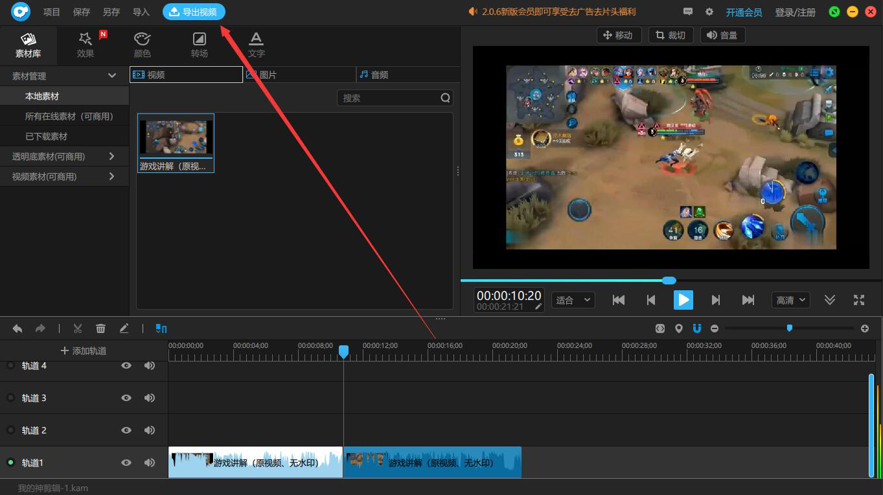Enter fullscreen preview mode
This screenshot has width=883, height=495.
(859, 299)
